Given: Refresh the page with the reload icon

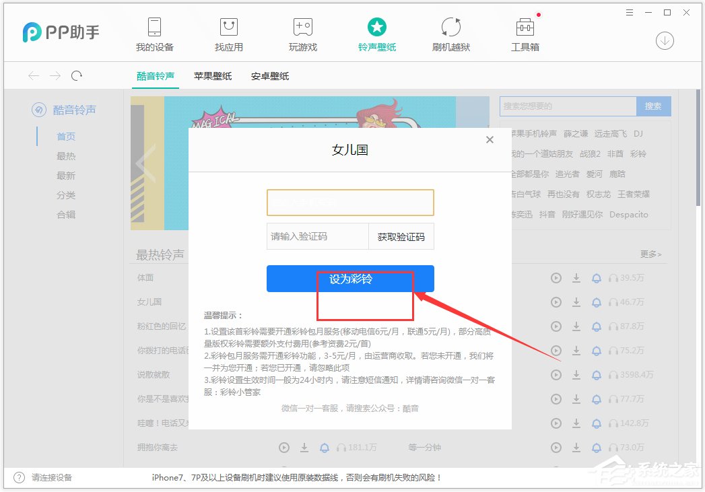Looking at the screenshot, I should (x=77, y=75).
